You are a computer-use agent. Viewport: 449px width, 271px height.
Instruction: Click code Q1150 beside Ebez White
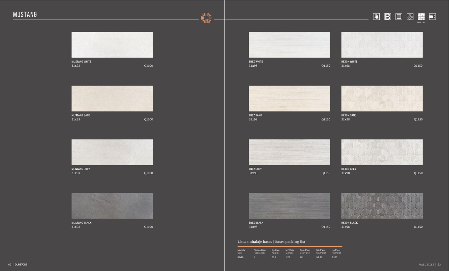click(326, 66)
